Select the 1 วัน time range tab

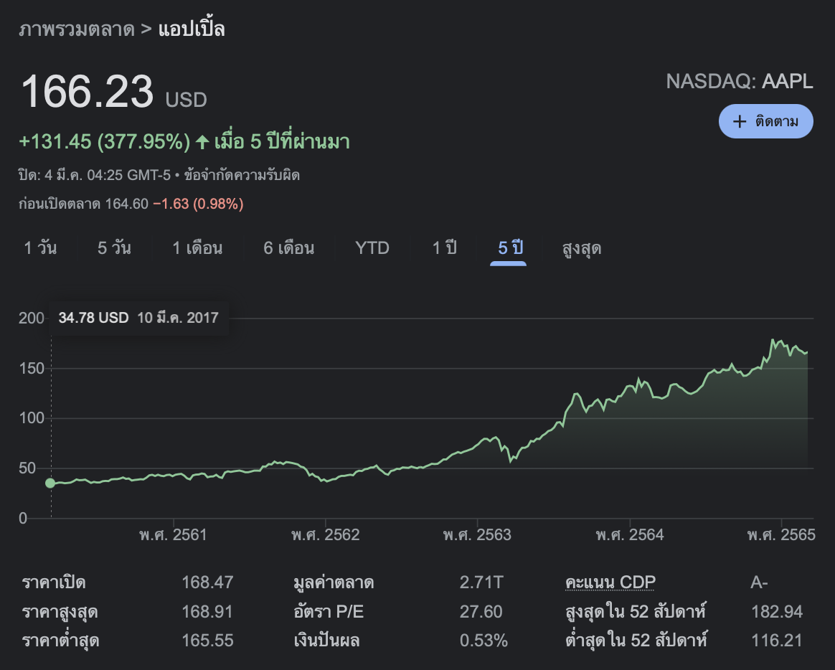(x=40, y=248)
